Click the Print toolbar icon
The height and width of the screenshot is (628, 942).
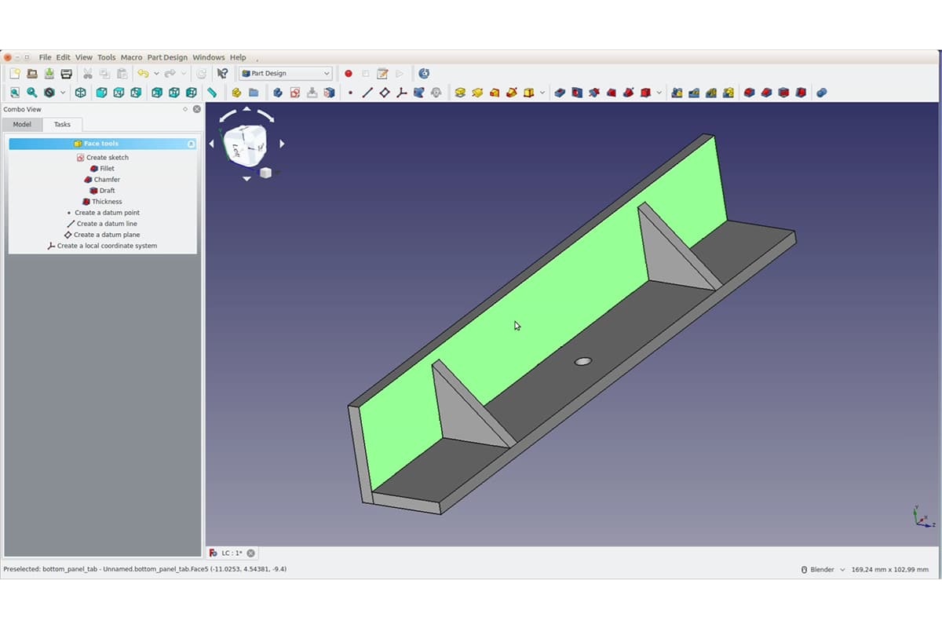[x=67, y=74]
